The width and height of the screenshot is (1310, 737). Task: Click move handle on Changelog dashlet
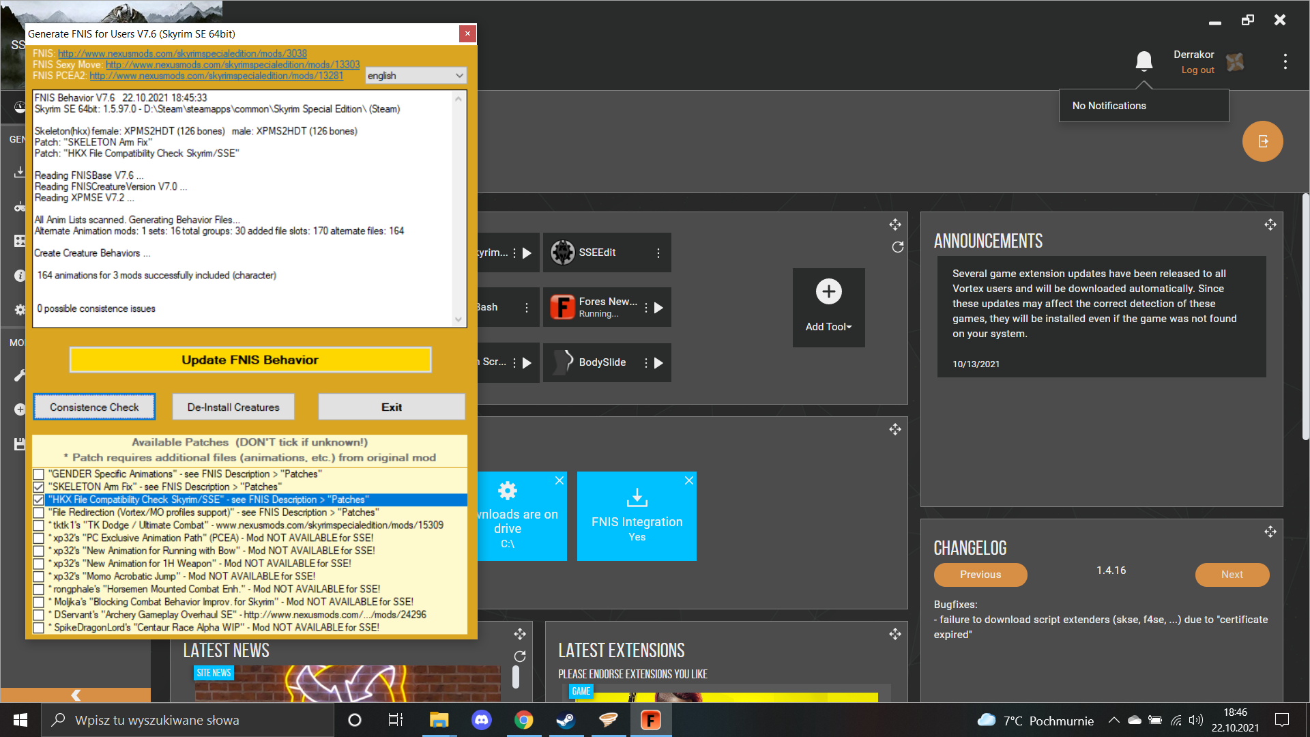1270,532
